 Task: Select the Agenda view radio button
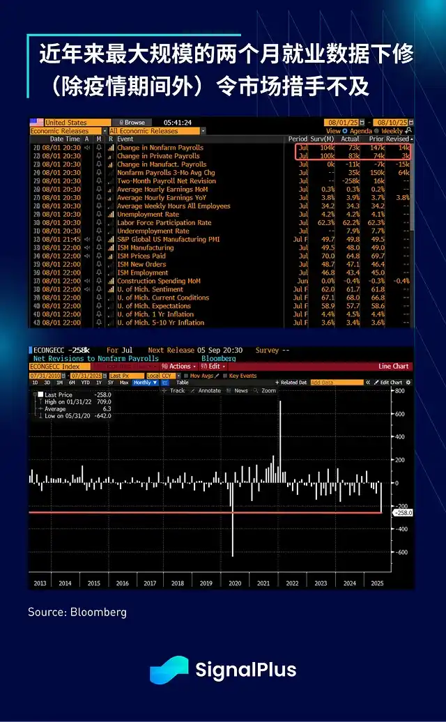(x=345, y=131)
